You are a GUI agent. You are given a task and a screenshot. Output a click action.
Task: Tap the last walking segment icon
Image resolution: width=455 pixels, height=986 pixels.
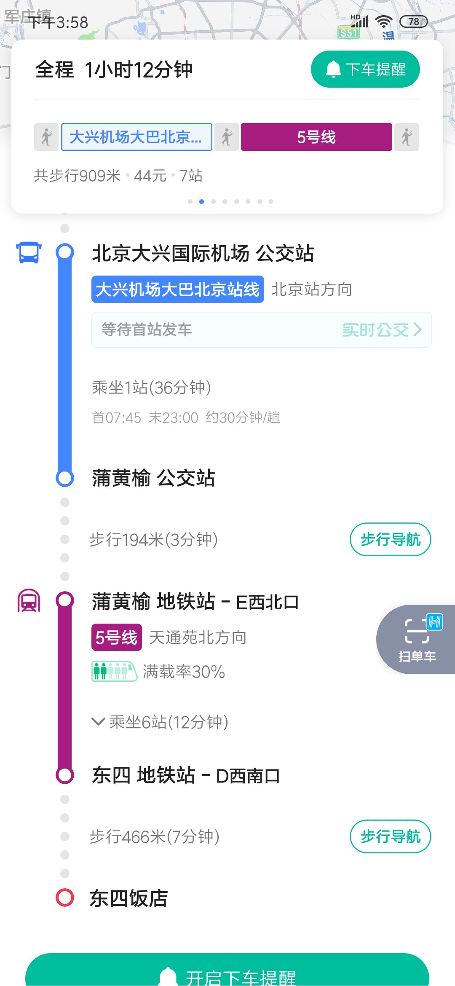407,137
